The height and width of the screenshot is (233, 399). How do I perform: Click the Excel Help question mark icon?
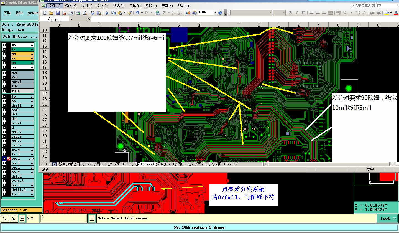click(220, 13)
